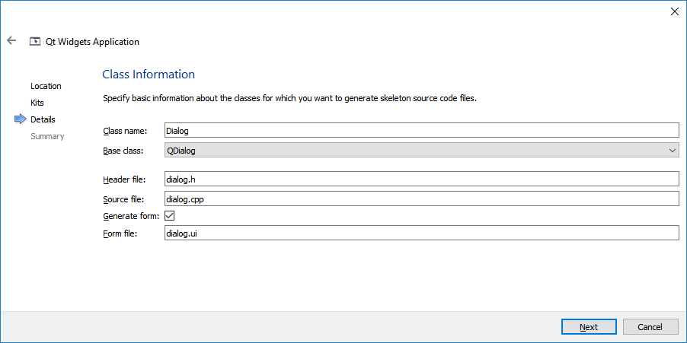687x343 pixels.
Task: Click the Qt Widgets Application wizard icon
Action: click(x=34, y=42)
